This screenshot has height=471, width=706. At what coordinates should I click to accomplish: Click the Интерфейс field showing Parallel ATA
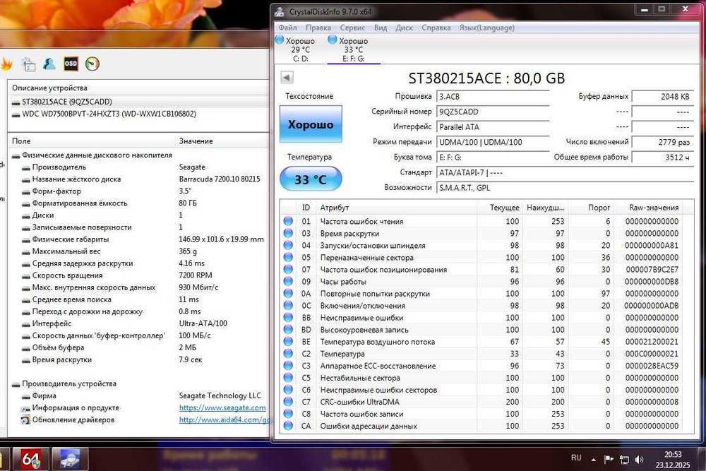(493, 127)
